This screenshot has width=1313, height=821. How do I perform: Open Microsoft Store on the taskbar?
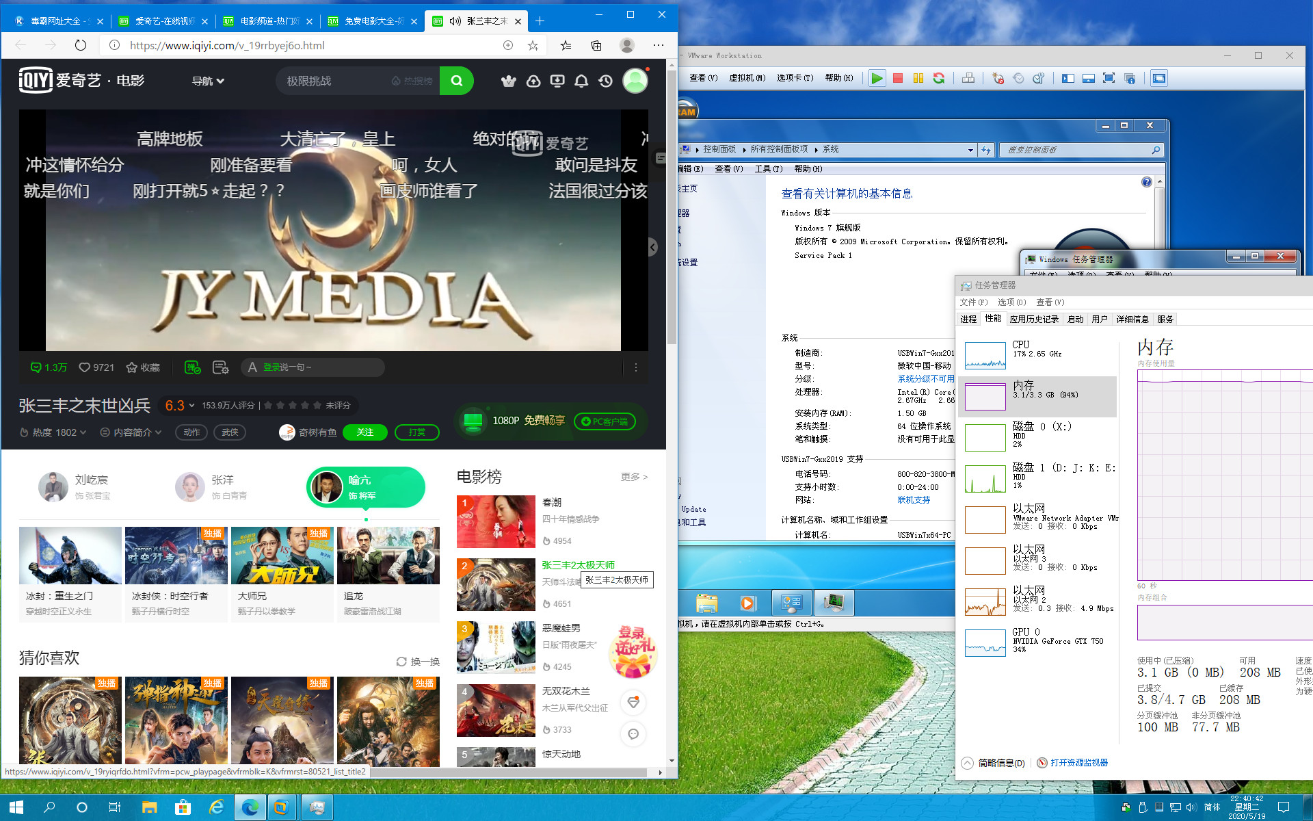click(x=183, y=807)
